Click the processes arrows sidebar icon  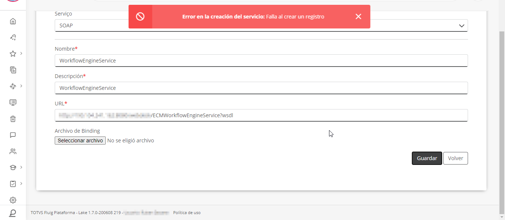tap(13, 86)
